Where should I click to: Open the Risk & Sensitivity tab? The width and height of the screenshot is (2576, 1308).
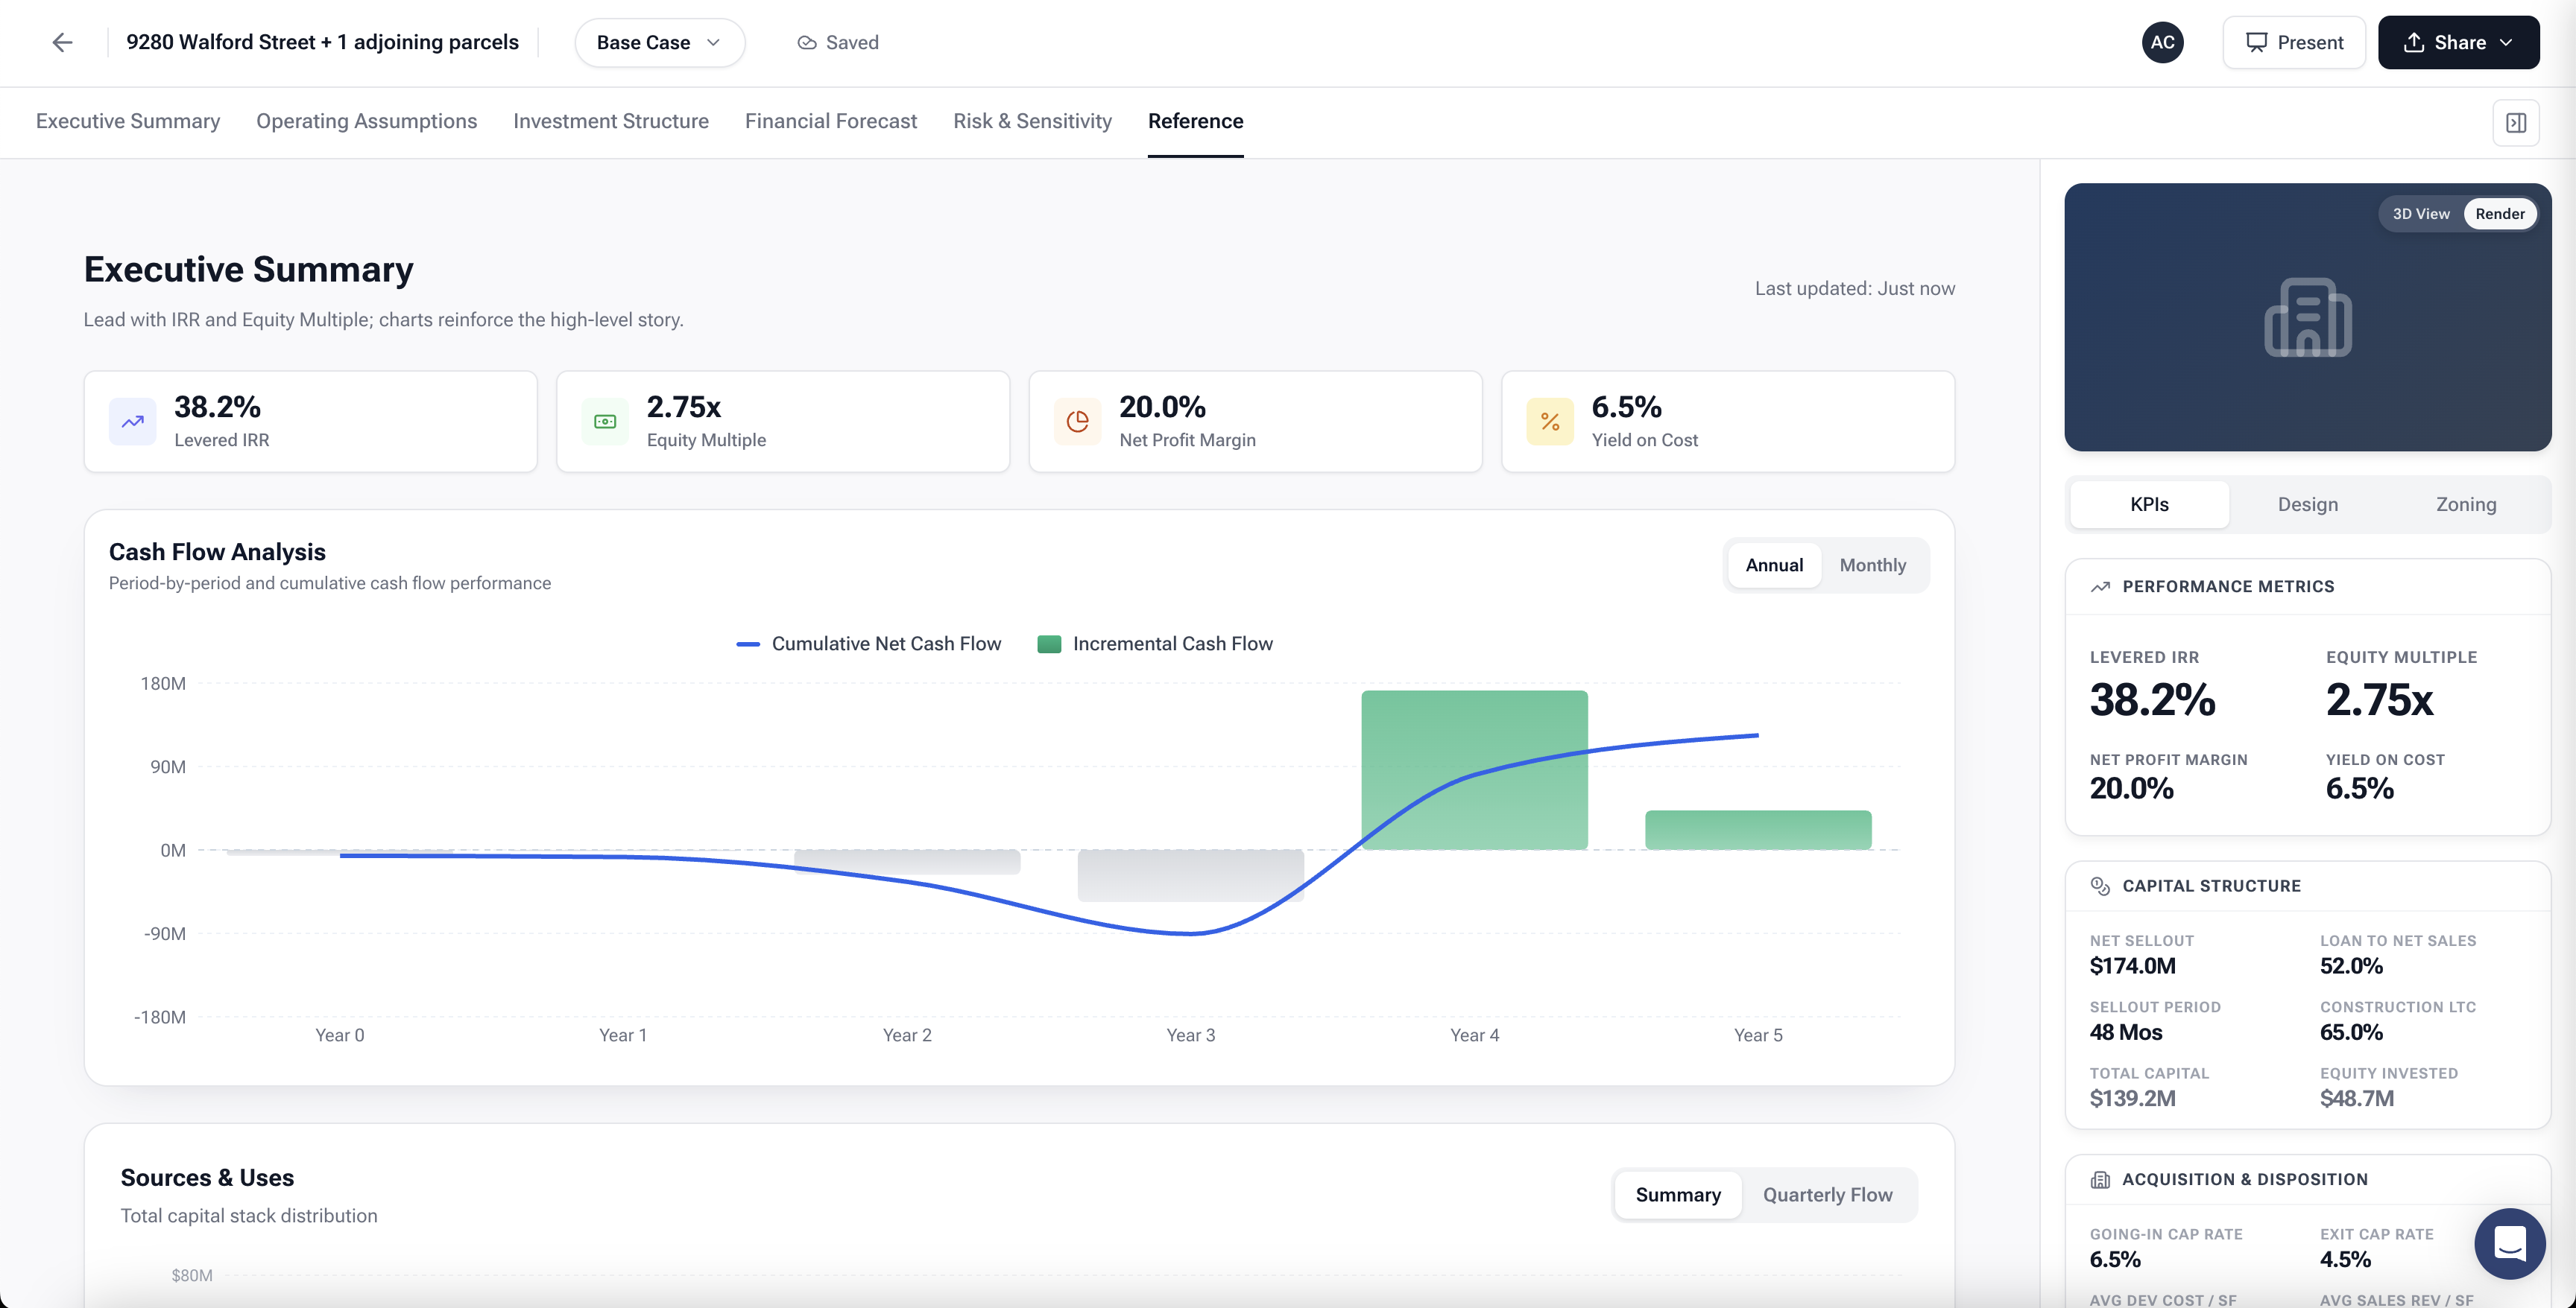(x=1032, y=121)
